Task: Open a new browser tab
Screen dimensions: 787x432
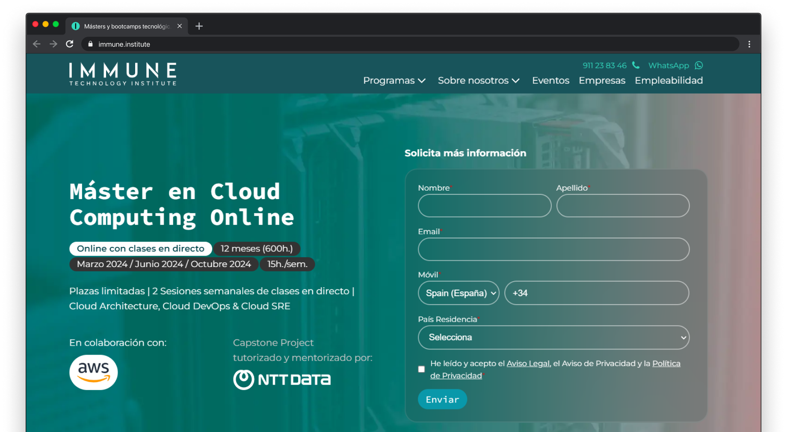Action: pos(199,26)
